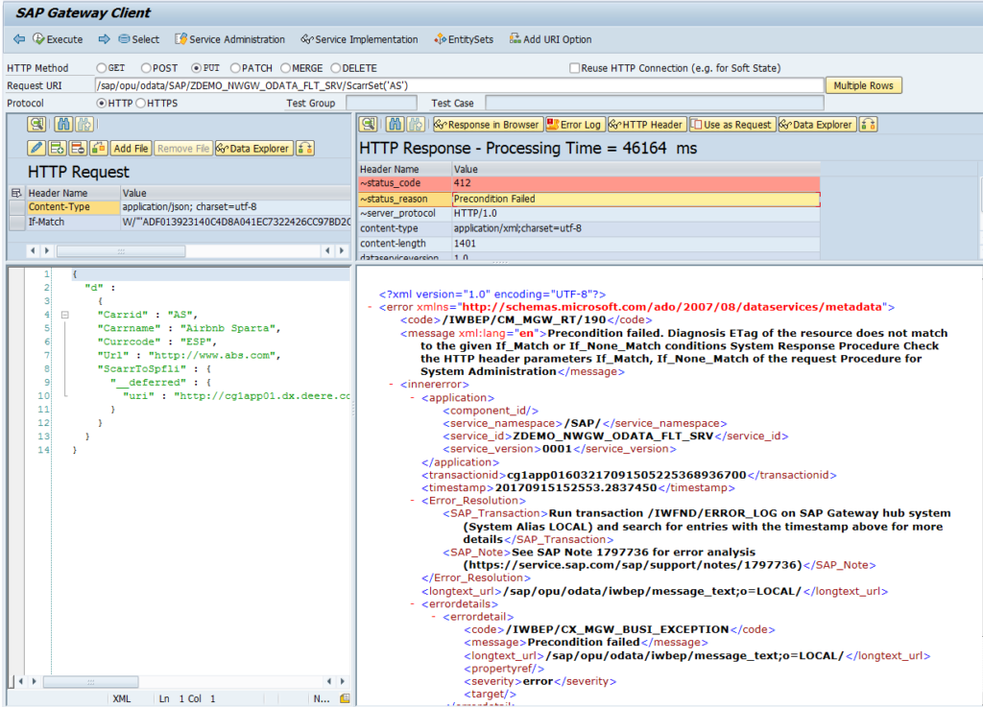Image resolution: width=983 pixels, height=707 pixels.
Task: Click the pencil edit icon in request toolbar
Action: click(x=36, y=148)
